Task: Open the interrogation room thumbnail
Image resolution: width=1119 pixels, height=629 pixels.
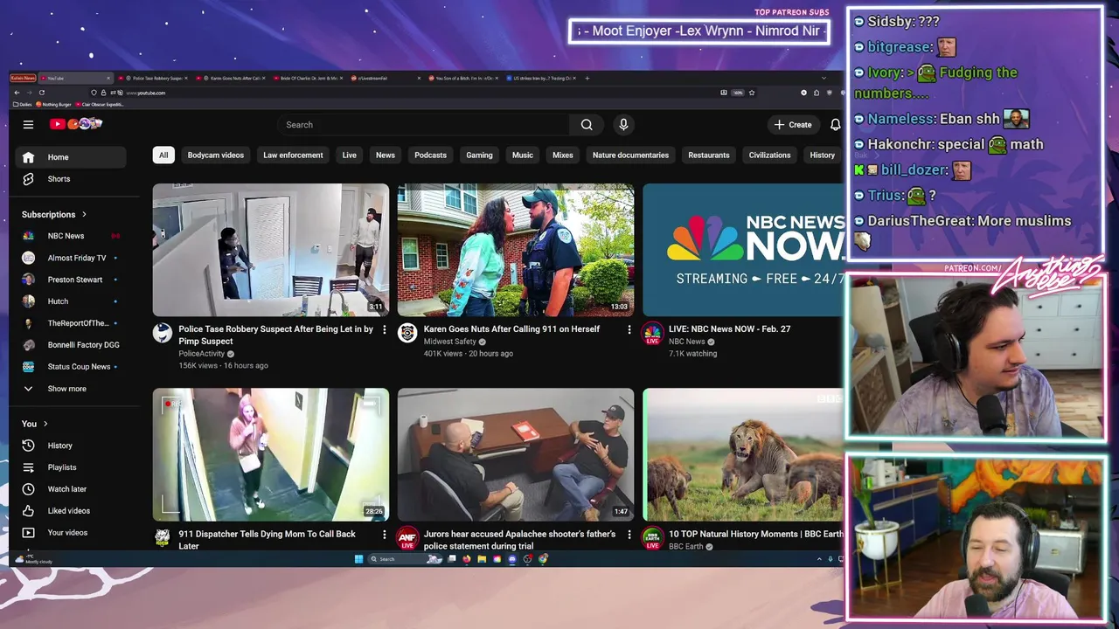Action: point(516,455)
